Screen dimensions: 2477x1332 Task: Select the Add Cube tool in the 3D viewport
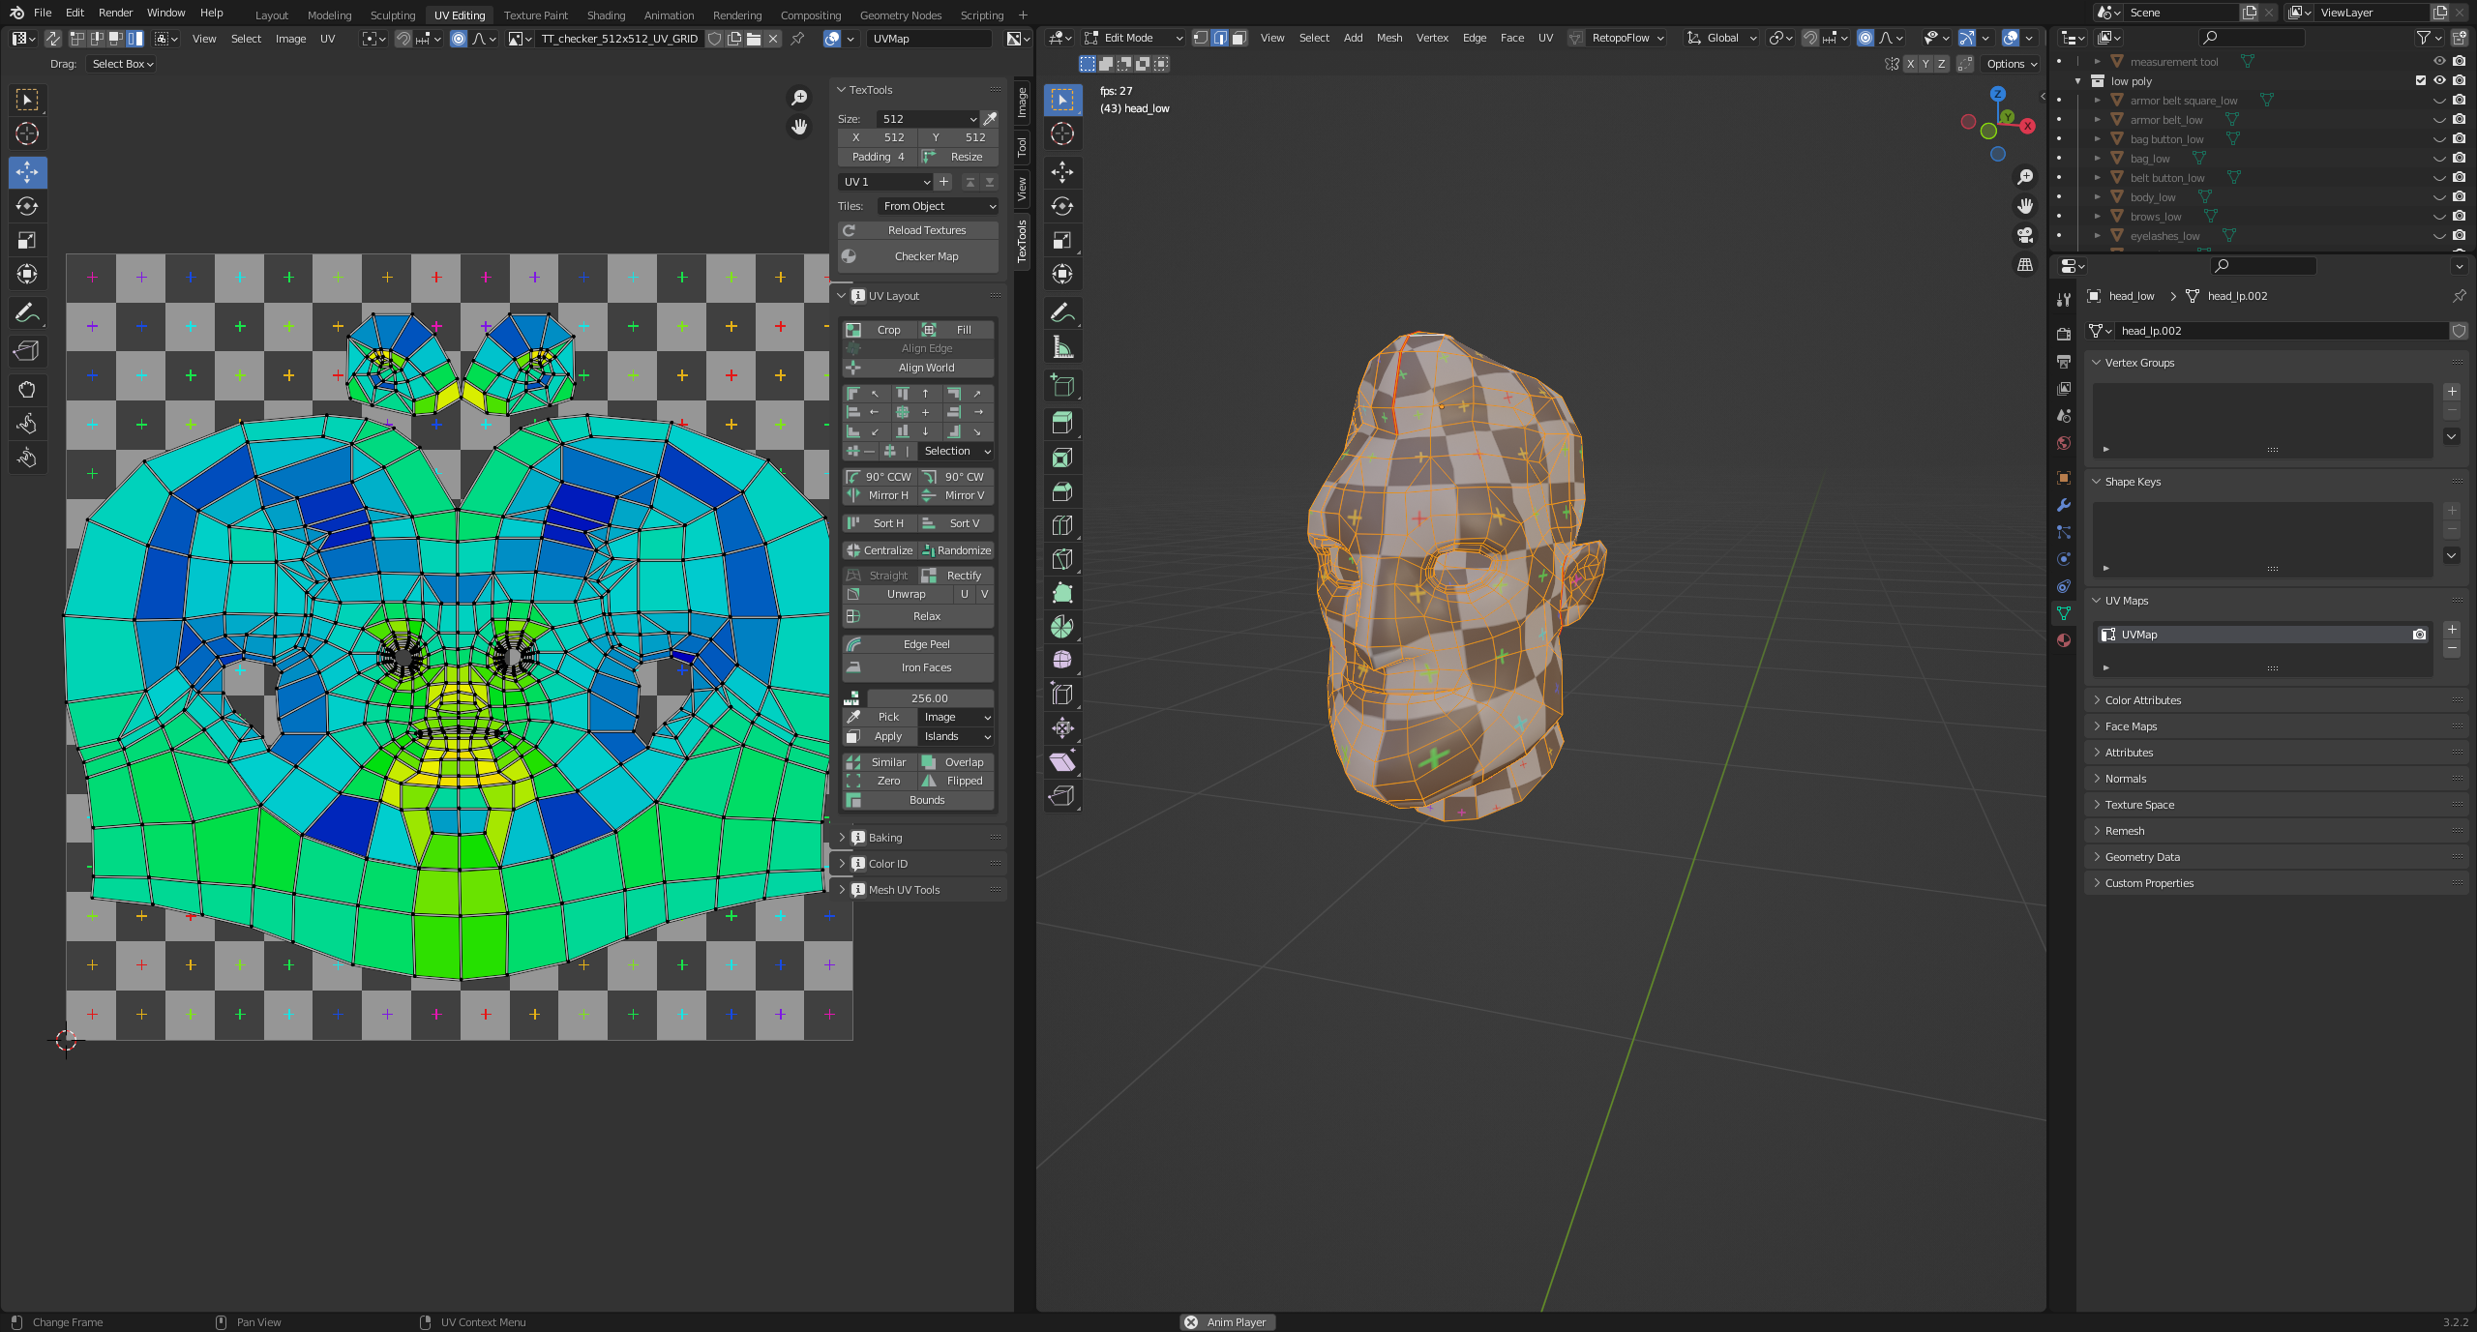pyautogui.click(x=1062, y=385)
